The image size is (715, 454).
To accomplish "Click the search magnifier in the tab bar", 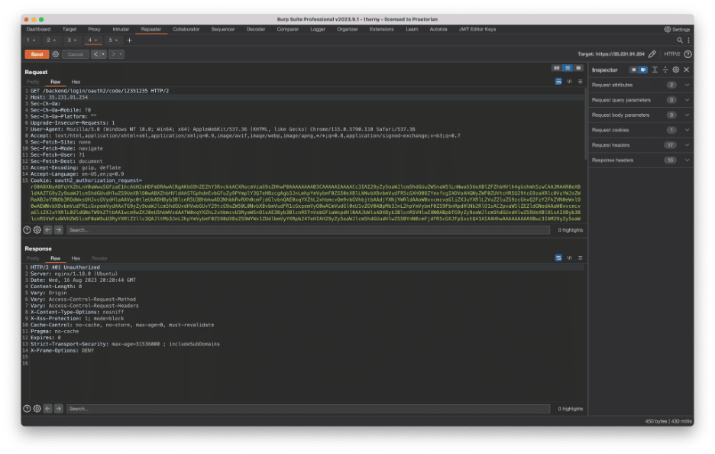I will 680,41.
